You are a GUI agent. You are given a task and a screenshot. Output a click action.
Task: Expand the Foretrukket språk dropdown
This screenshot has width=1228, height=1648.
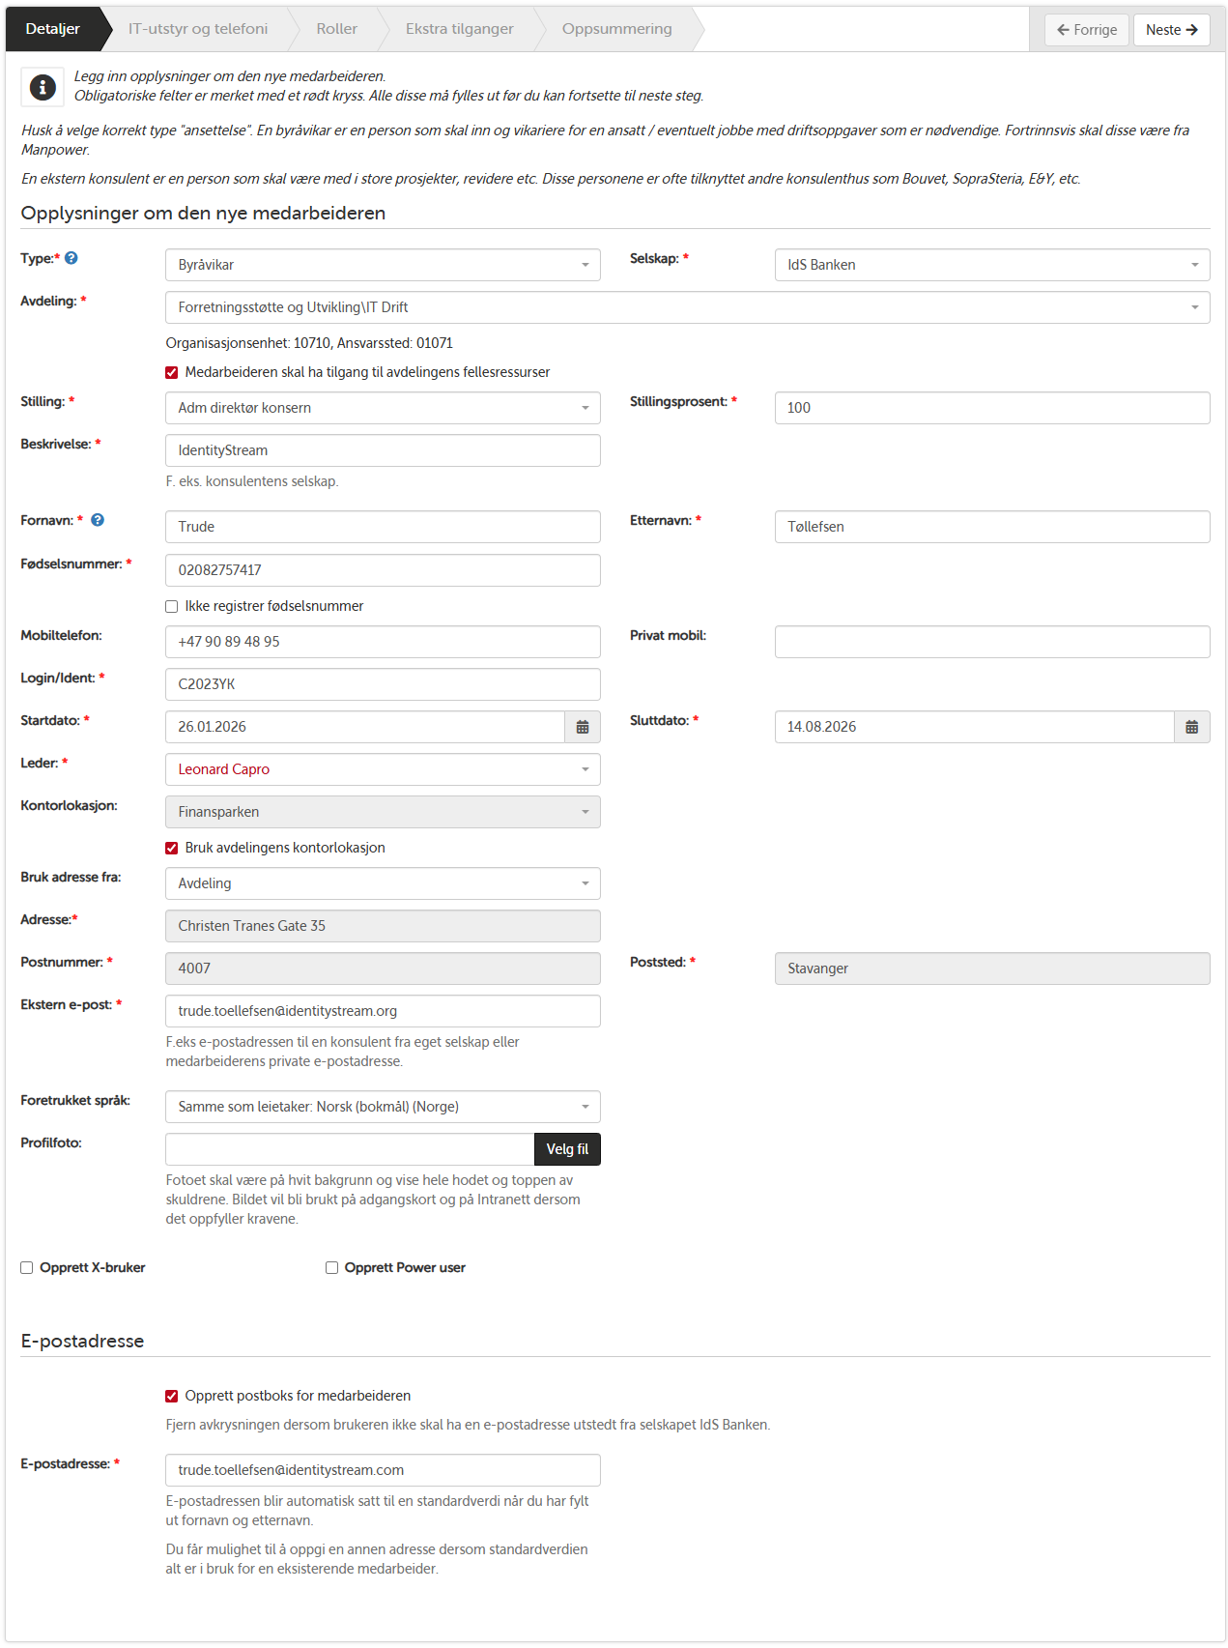click(x=383, y=1107)
